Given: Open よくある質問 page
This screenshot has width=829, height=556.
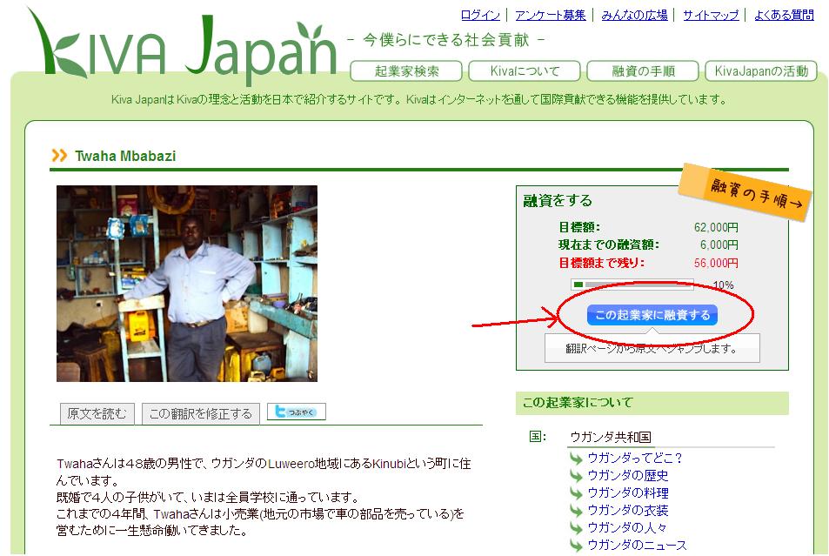Looking at the screenshot, I should pos(784,15).
